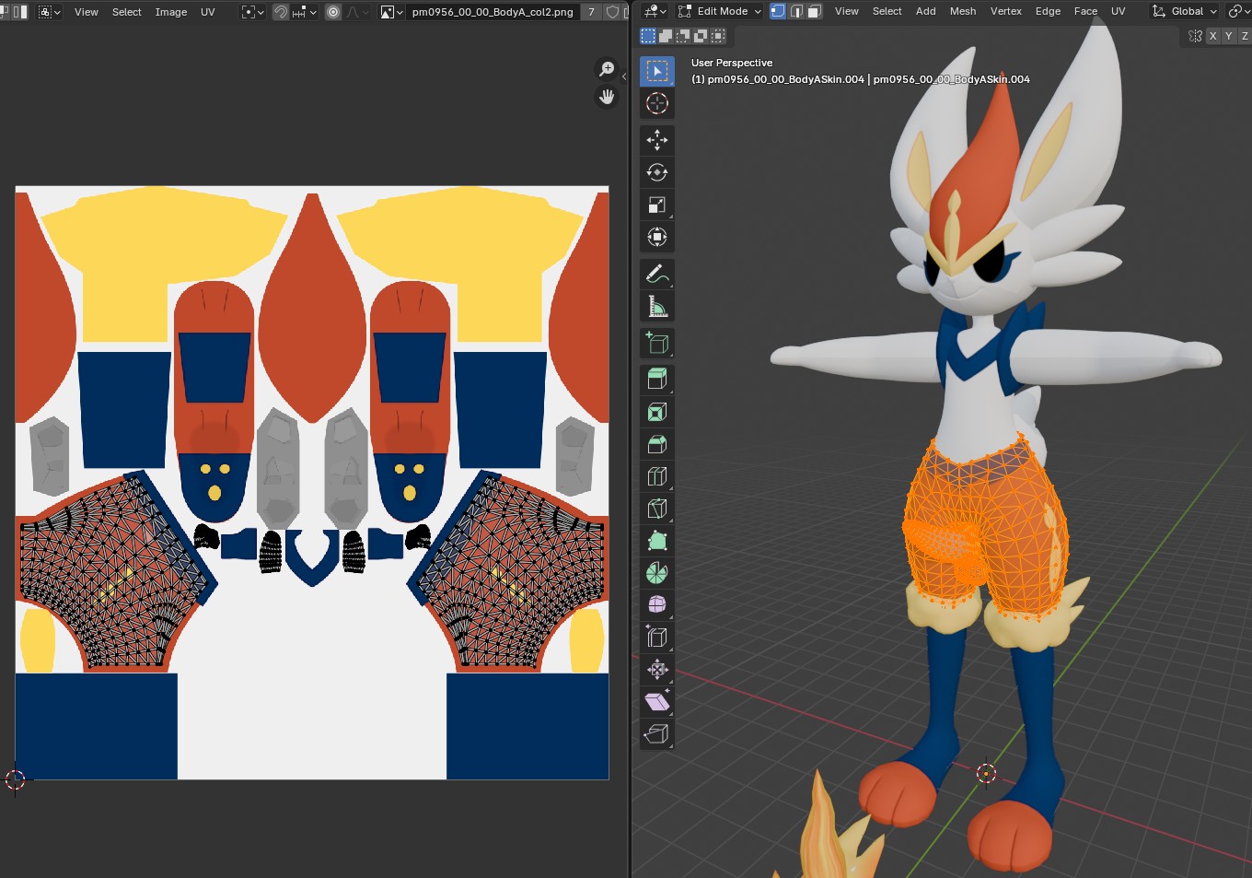The height and width of the screenshot is (878, 1252).
Task: Open the UV editor Image menu
Action: (171, 12)
